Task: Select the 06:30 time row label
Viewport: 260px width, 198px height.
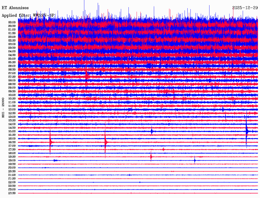Action: coord(12,70)
